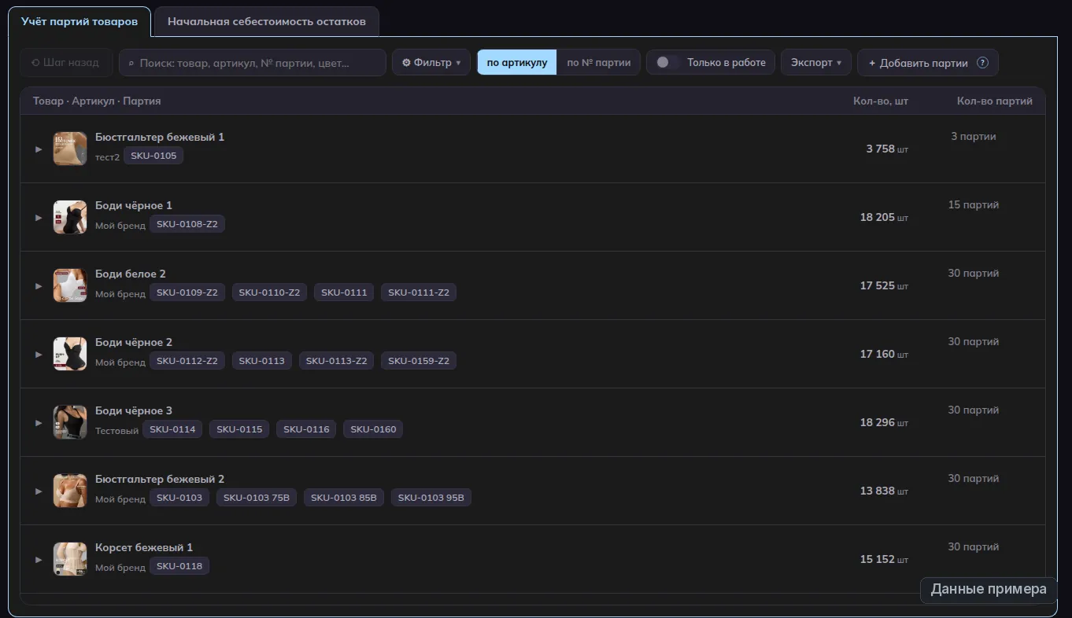Screen dimensions: 1072x618
Task: Click the SKU-0113-Z2 article tag
Action: click(337, 361)
